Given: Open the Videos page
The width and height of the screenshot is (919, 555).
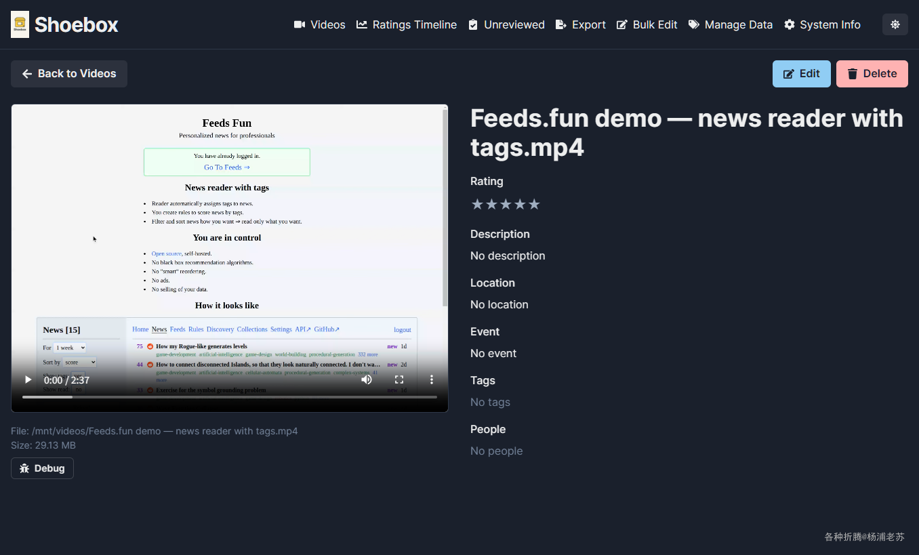Looking at the screenshot, I should [x=319, y=24].
